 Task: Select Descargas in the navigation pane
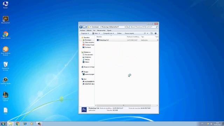tap(87, 40)
